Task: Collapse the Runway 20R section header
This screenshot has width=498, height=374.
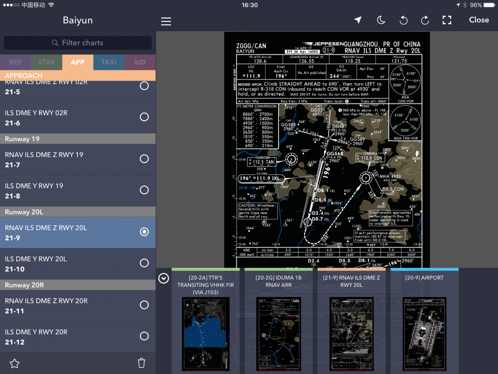Action: pyautogui.click(x=78, y=285)
